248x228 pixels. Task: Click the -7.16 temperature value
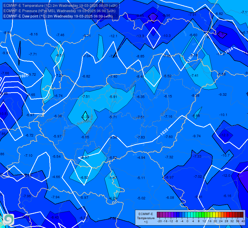pyautogui.click(x=168, y=117)
